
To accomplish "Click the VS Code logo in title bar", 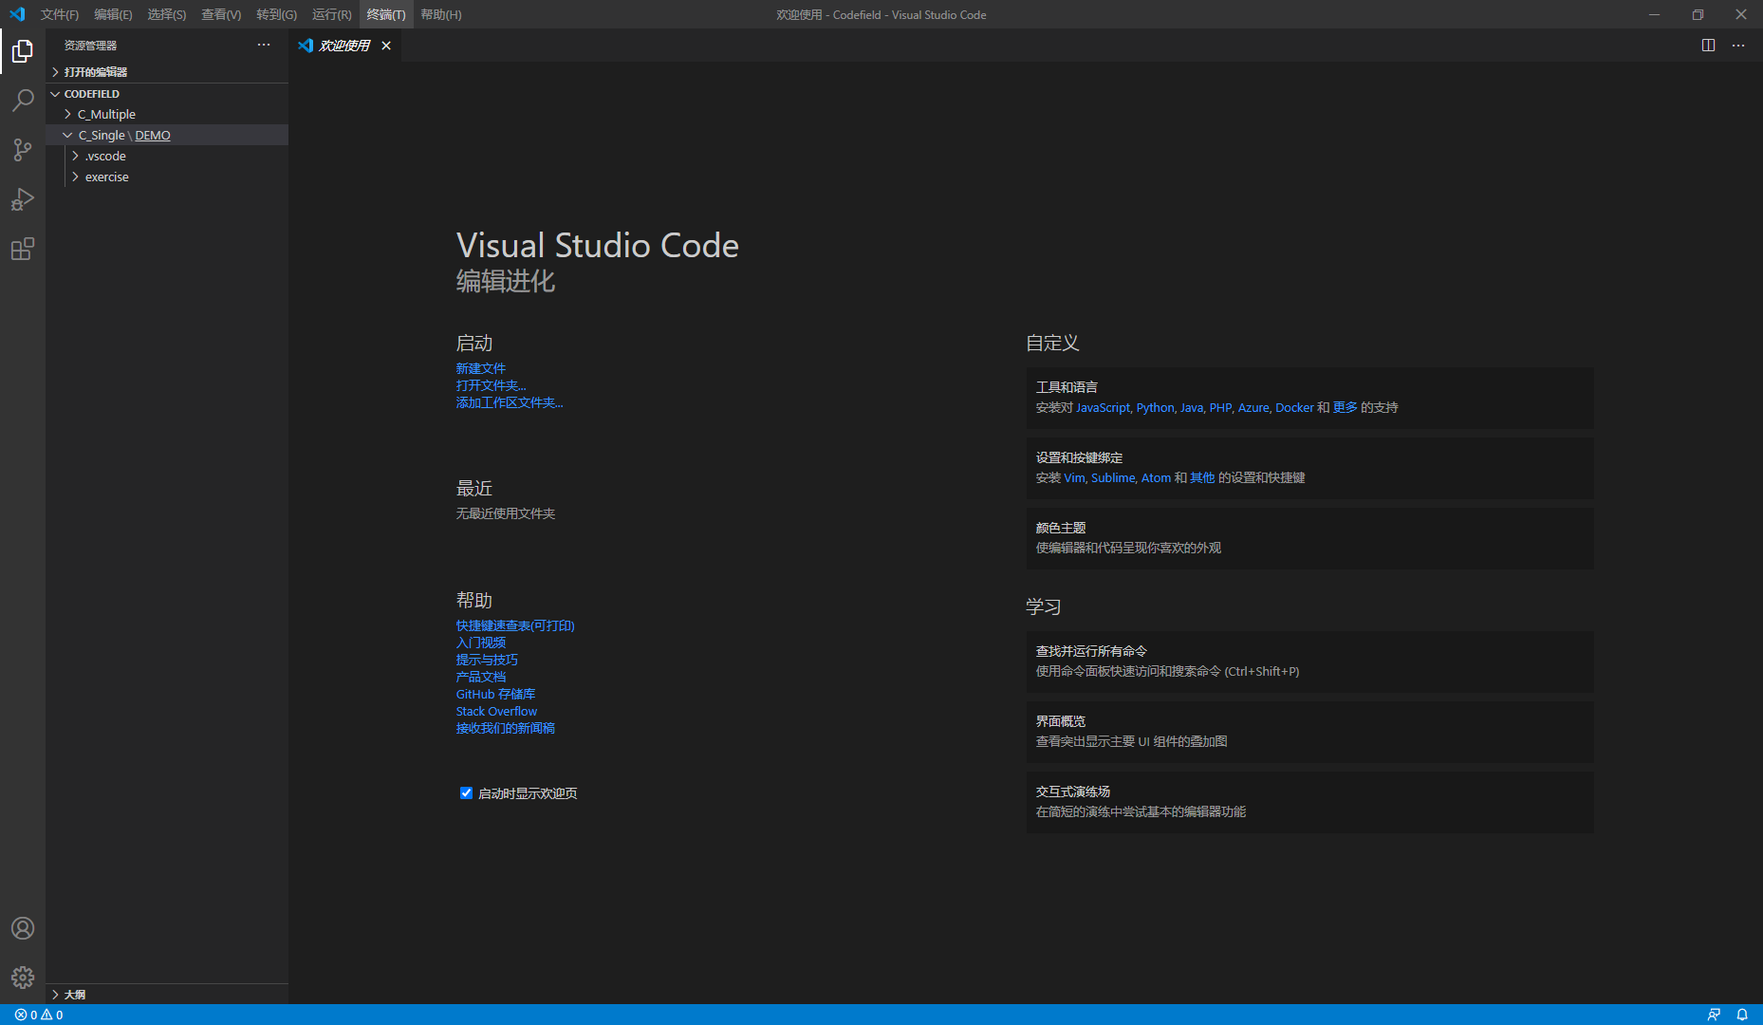I will tap(17, 14).
